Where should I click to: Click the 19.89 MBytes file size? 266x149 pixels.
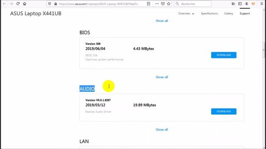(145, 105)
